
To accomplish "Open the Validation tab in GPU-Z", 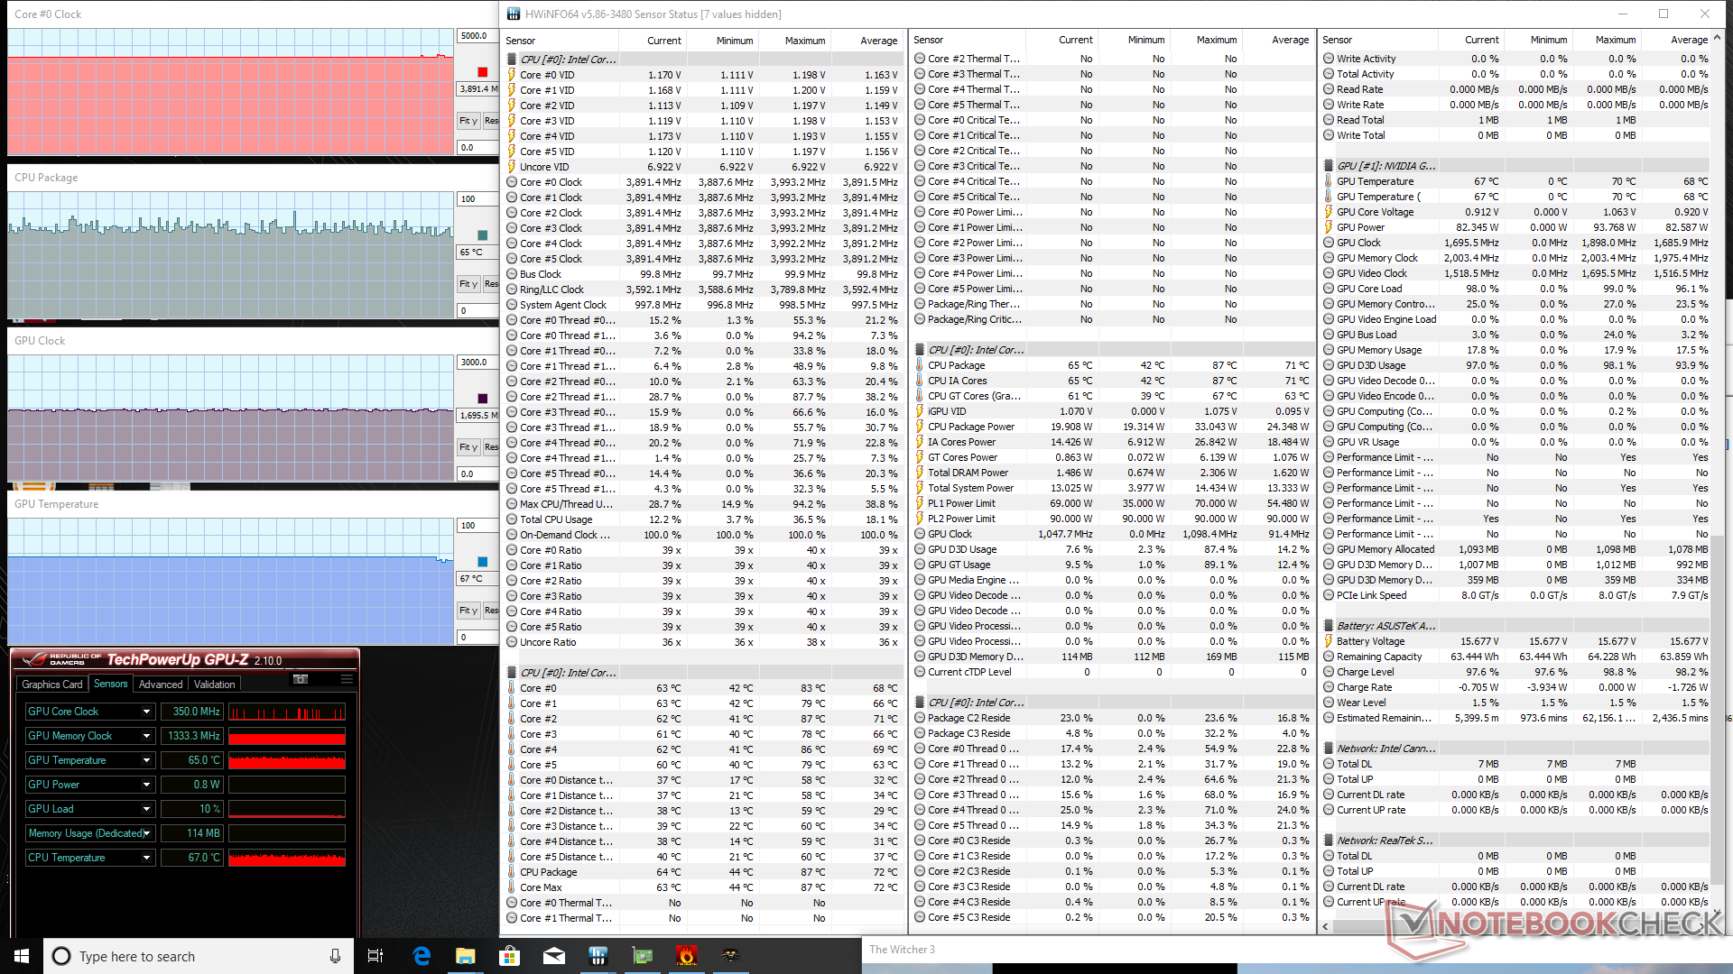I will pos(215,685).
